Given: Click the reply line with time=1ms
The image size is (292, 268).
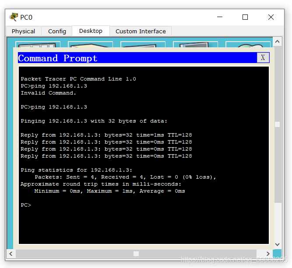Looking at the screenshot, I should tap(106, 135).
